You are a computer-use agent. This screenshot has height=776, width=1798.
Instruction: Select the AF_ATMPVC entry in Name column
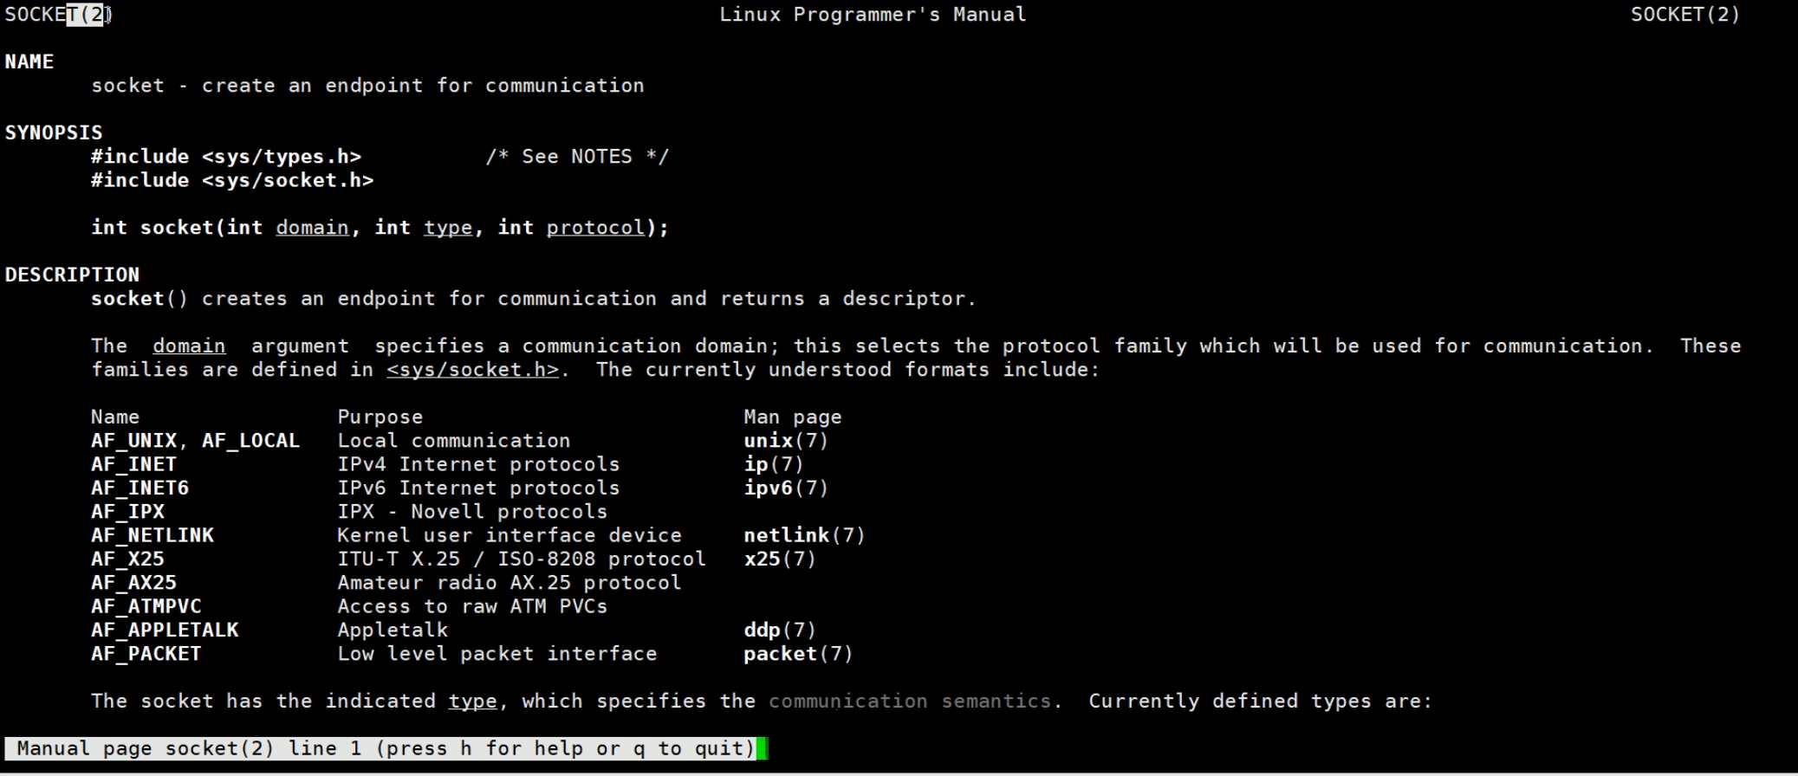click(x=146, y=606)
